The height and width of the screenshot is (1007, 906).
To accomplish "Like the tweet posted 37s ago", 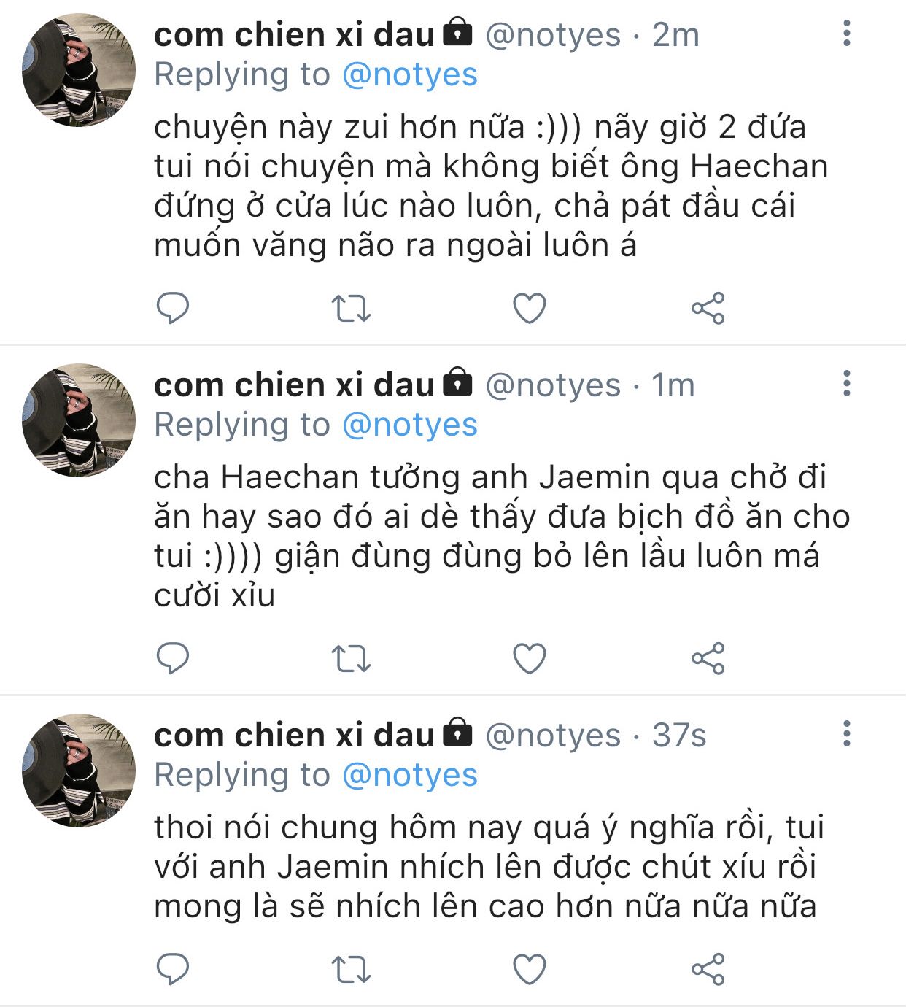I will [x=530, y=970].
